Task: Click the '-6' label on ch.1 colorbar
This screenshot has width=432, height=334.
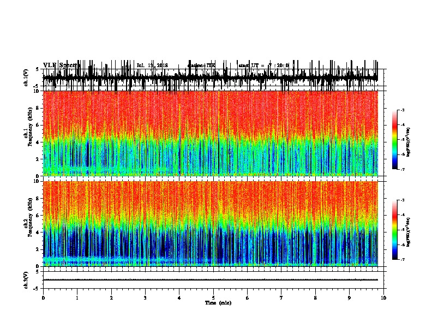Action: click(402, 154)
